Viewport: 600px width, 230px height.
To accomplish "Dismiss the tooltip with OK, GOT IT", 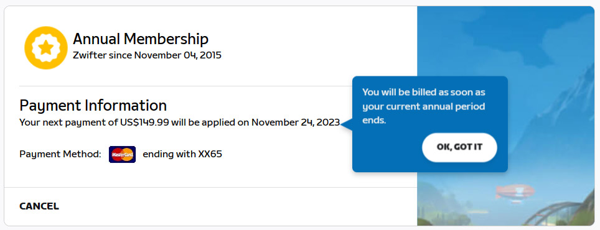I will tap(459, 147).
